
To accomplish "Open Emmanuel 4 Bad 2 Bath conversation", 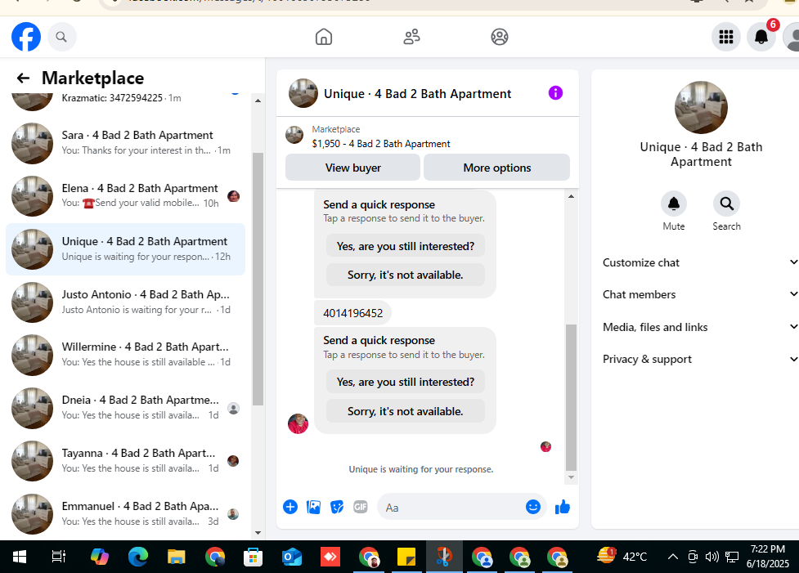I will pyautogui.click(x=125, y=513).
